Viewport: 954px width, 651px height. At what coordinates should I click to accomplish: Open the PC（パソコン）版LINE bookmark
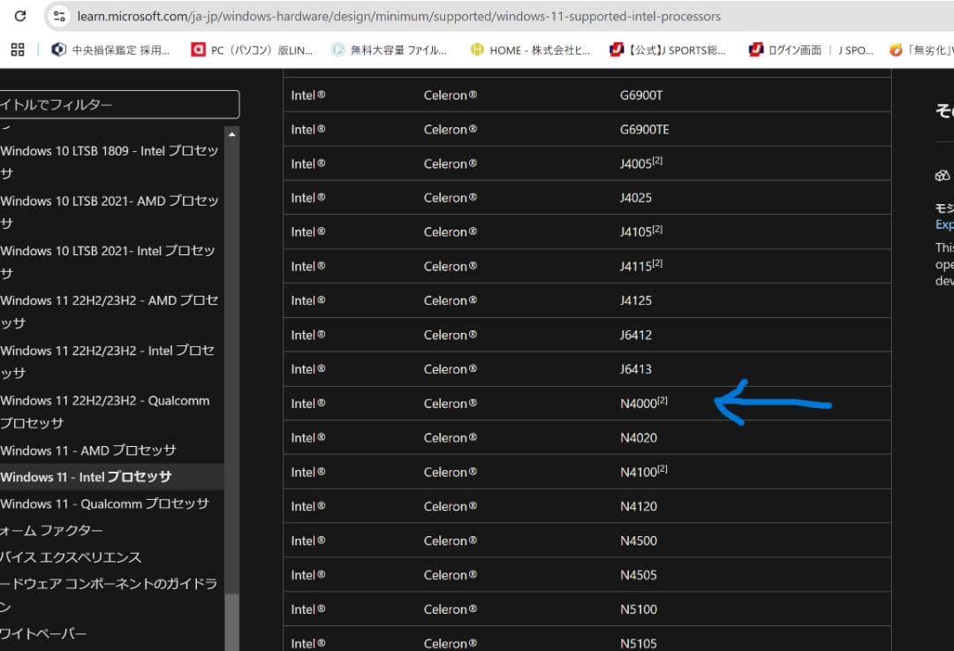(252, 50)
